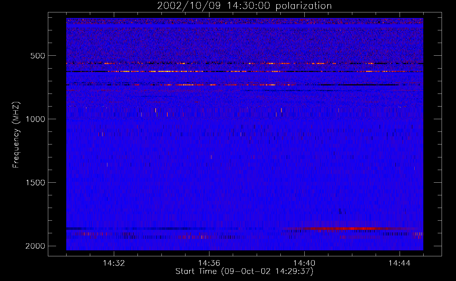
Task: Click the 14:32 time tick label
Action: 114,263
